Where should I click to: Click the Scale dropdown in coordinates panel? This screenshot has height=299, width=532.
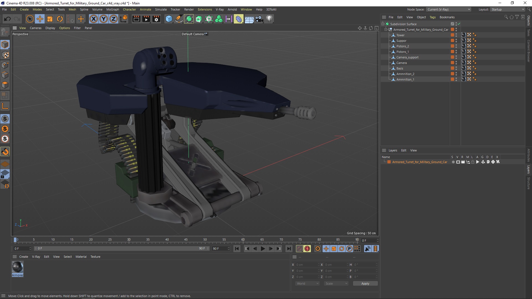click(x=334, y=283)
